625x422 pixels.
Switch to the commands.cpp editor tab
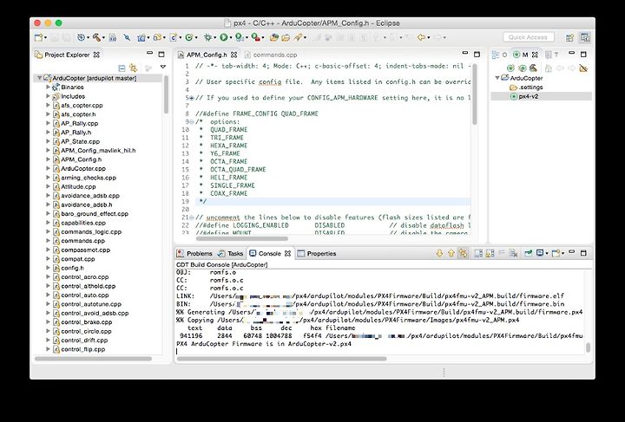(271, 55)
